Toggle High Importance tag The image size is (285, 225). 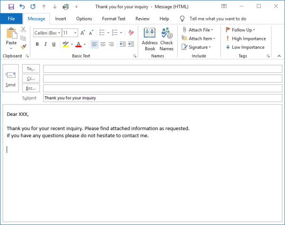pyautogui.click(x=246, y=38)
